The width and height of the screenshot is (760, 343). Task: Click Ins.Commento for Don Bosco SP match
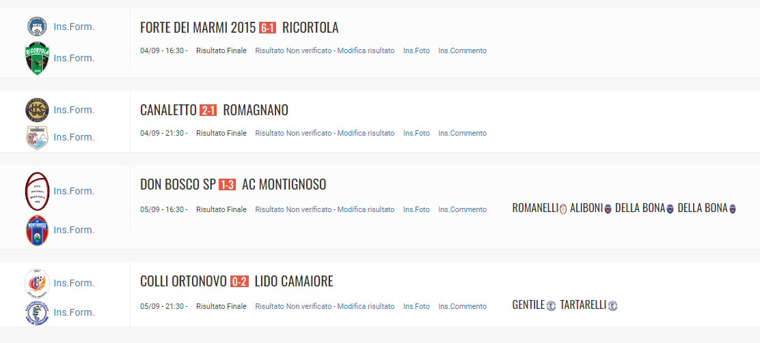(x=463, y=209)
